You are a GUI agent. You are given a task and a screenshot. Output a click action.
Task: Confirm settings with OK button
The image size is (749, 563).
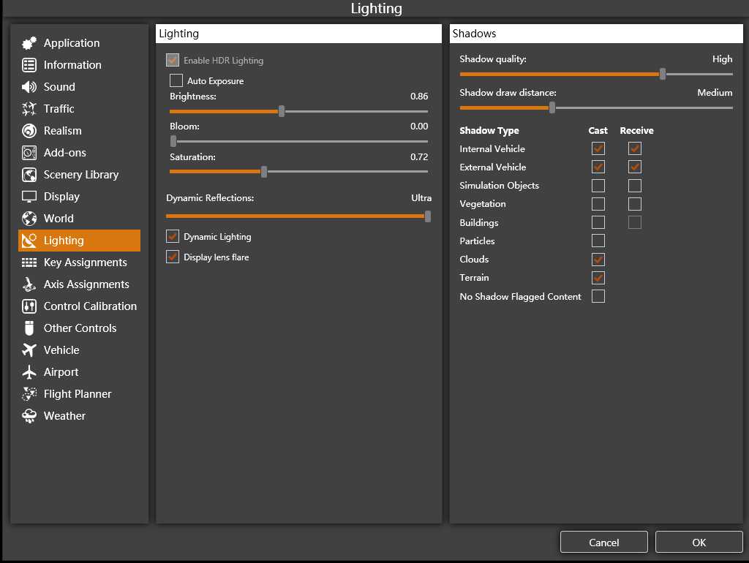(699, 542)
